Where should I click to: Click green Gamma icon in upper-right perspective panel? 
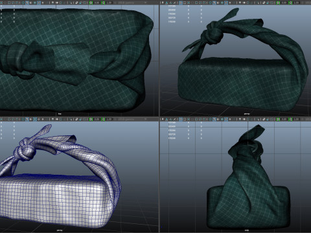point(290,3)
